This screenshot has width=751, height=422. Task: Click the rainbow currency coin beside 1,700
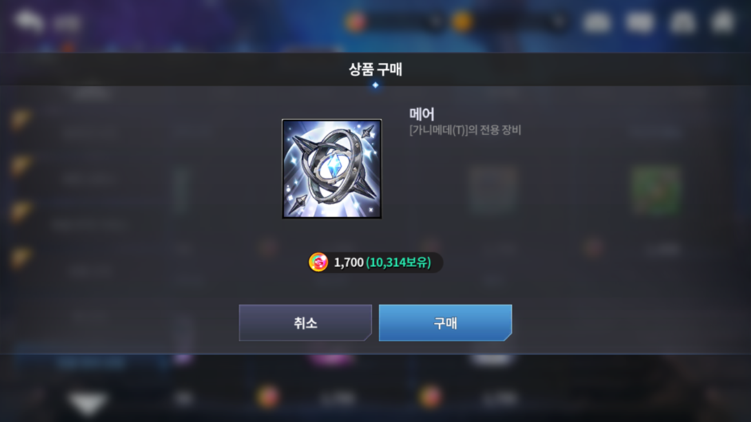click(x=318, y=262)
